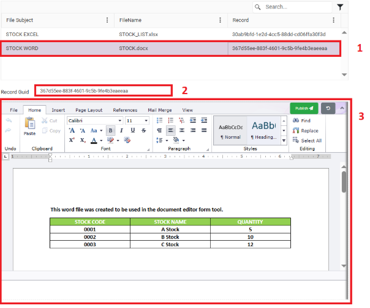Collapse the ribbon with chevron
Screen dimensions: 370x308
click(x=342, y=108)
